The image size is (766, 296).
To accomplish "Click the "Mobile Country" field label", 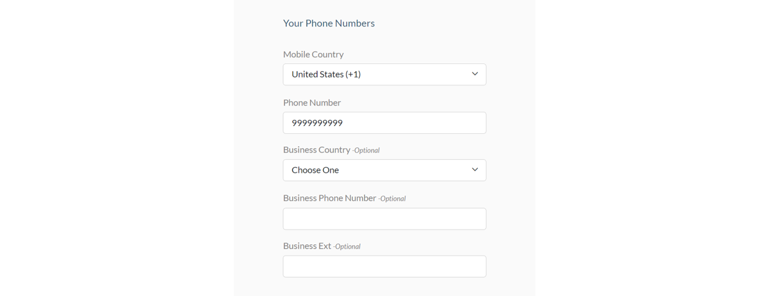I will click(313, 54).
